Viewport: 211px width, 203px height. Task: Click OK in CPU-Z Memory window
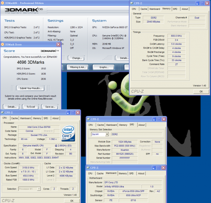pos(201,91)
